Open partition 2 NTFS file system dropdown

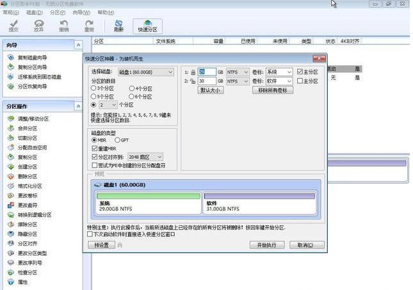point(238,81)
